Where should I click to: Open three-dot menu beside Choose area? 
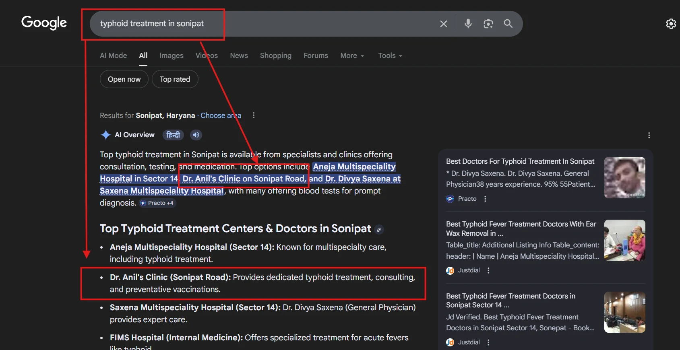pos(254,115)
